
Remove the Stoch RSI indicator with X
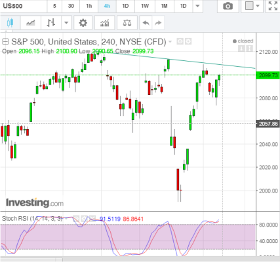pos(92,218)
